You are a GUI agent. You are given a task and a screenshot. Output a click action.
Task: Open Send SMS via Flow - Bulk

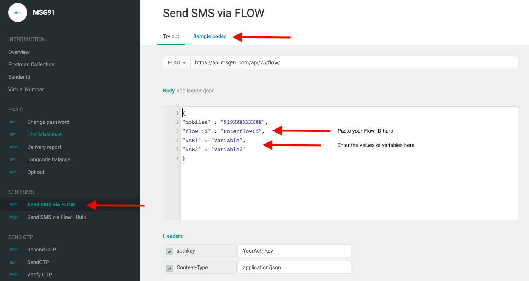click(x=57, y=217)
